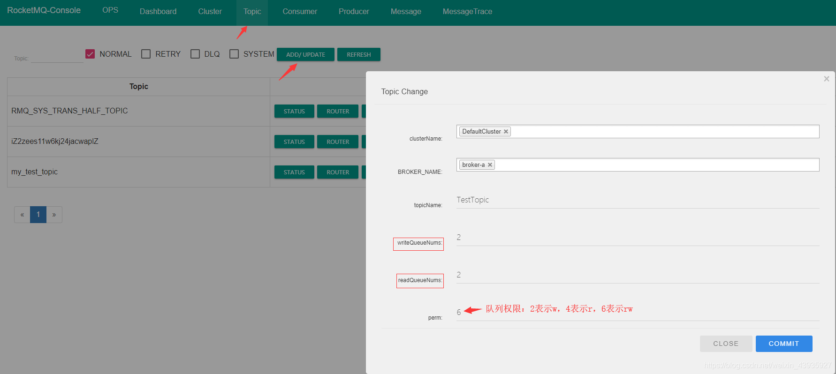This screenshot has height=374, width=836.
Task: Go to previous page arrow
Action: (22, 215)
